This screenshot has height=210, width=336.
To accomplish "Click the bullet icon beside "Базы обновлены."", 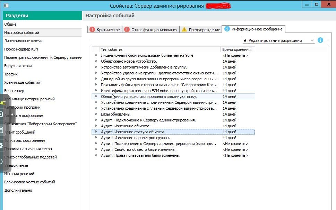I will click(96, 114).
